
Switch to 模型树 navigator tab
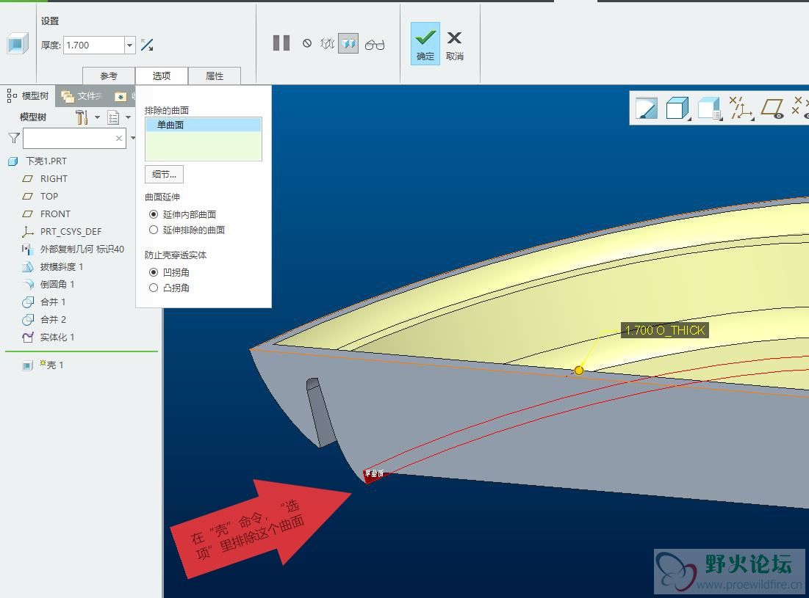[28, 96]
